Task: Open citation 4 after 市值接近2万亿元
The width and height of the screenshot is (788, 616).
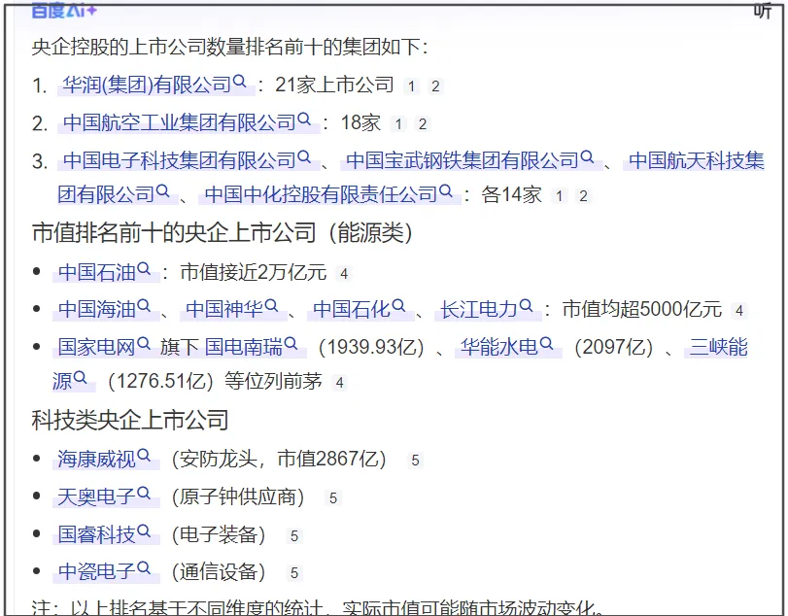Action: coord(344,274)
